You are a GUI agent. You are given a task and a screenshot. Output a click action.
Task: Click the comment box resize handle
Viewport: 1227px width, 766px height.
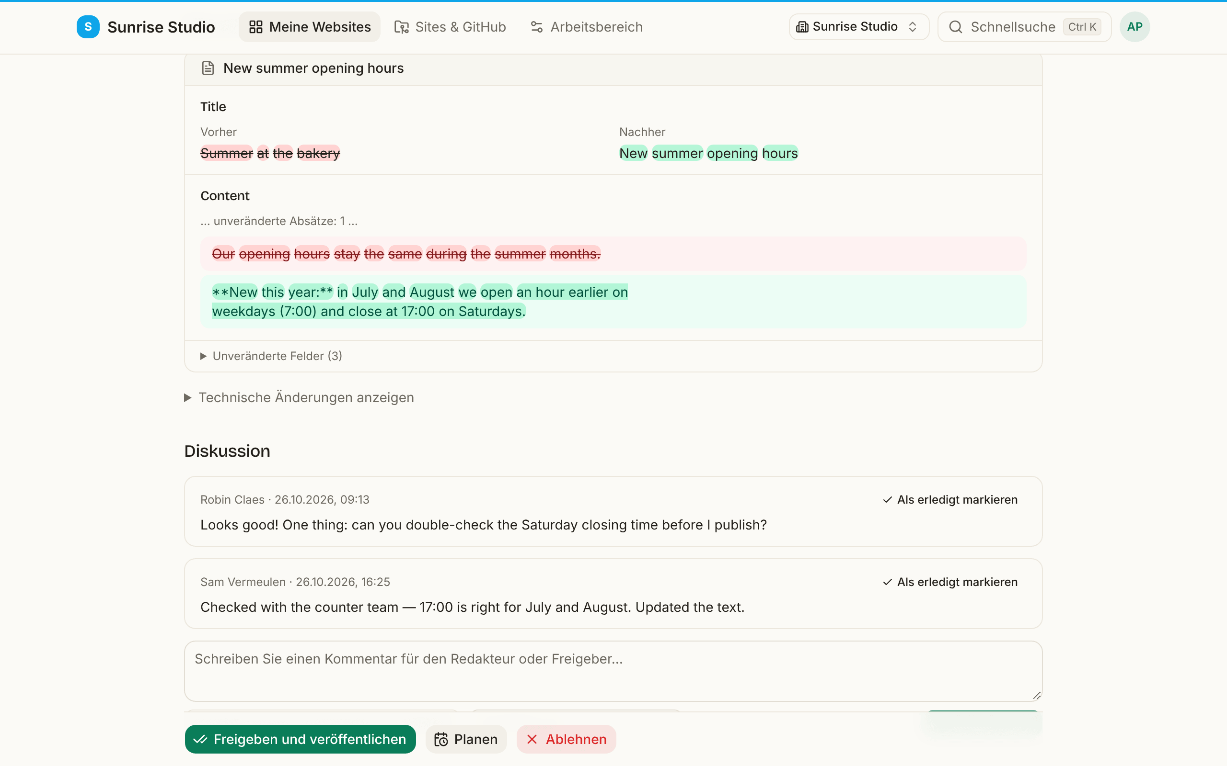1036,696
